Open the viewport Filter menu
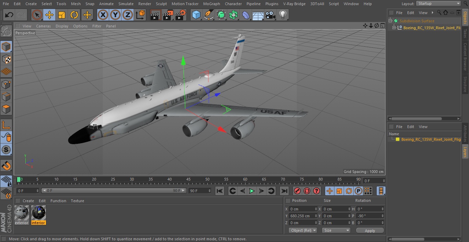This screenshot has height=242, width=469. coord(97,26)
